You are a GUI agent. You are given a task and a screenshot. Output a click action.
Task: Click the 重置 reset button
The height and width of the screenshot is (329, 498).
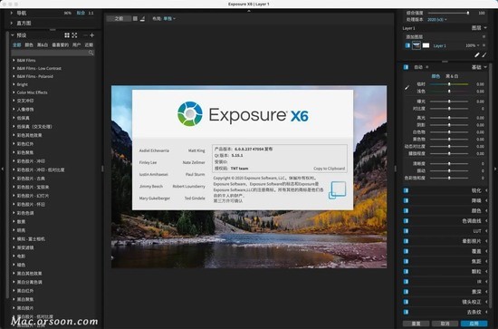point(417,324)
